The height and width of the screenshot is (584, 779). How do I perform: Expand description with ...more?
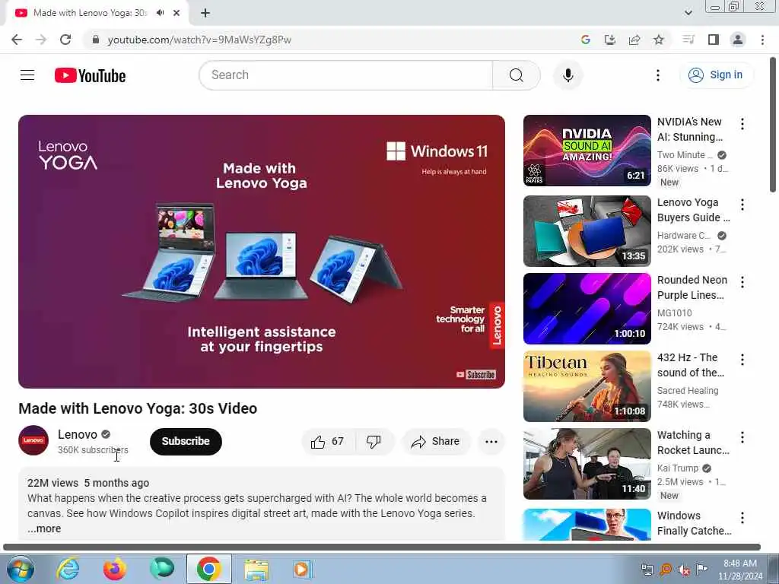pyautogui.click(x=44, y=529)
